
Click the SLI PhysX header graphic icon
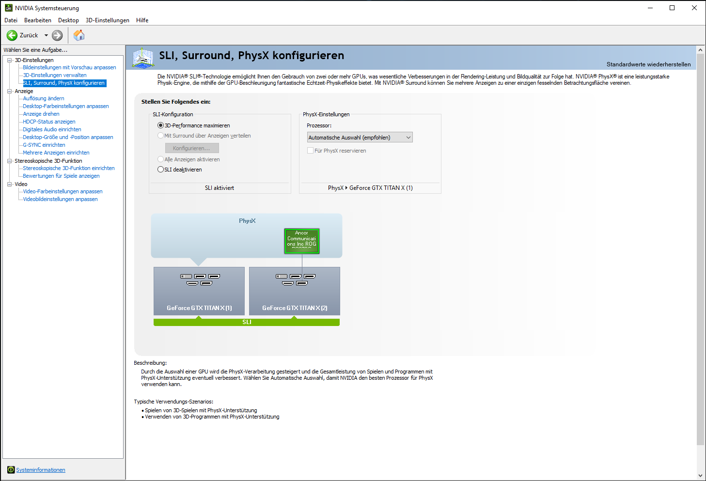coord(142,58)
